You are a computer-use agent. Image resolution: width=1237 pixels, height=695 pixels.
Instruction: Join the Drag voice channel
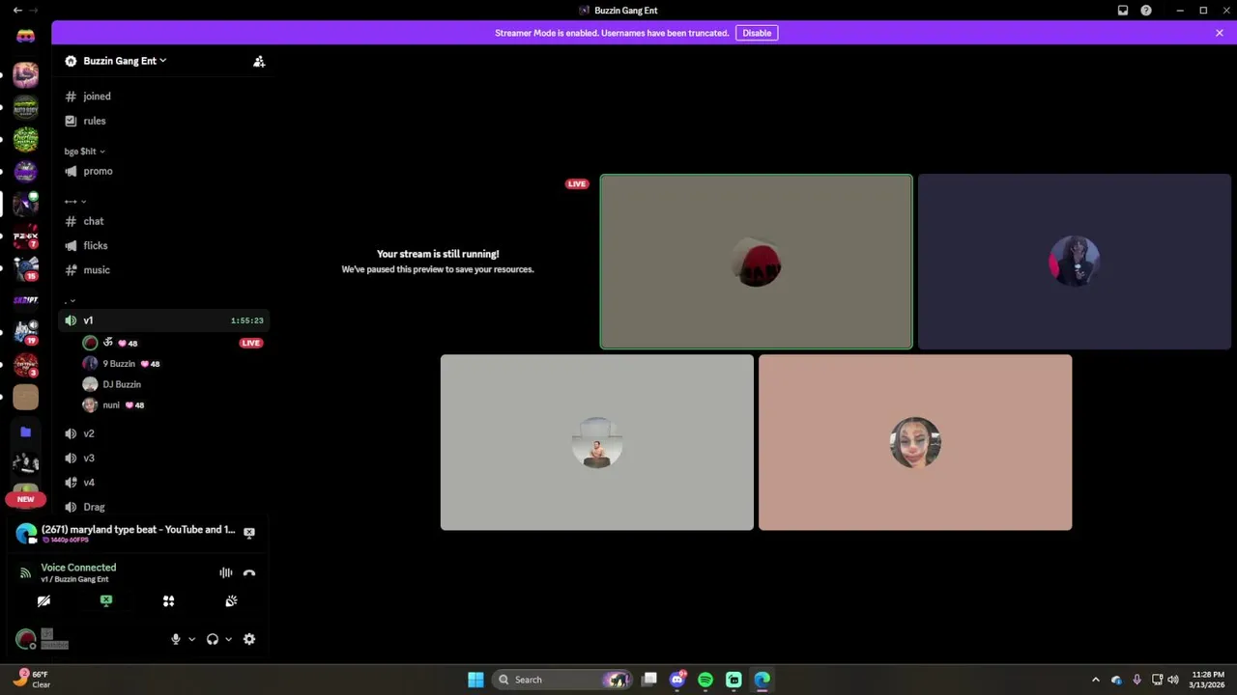[x=162, y=507]
